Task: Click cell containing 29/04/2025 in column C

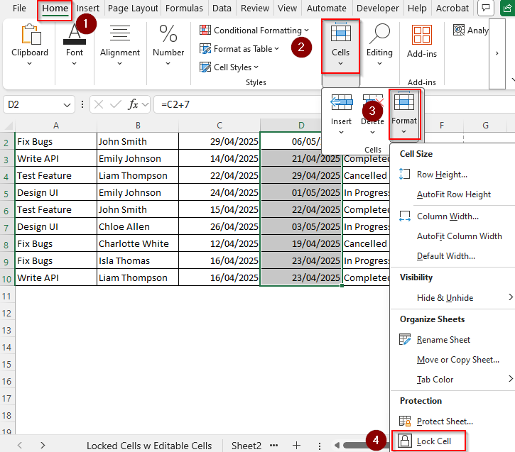Action: tap(219, 141)
